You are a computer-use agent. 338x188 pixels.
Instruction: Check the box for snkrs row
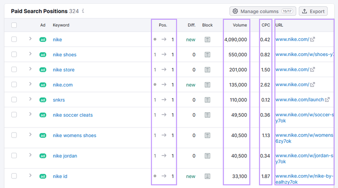(14, 100)
